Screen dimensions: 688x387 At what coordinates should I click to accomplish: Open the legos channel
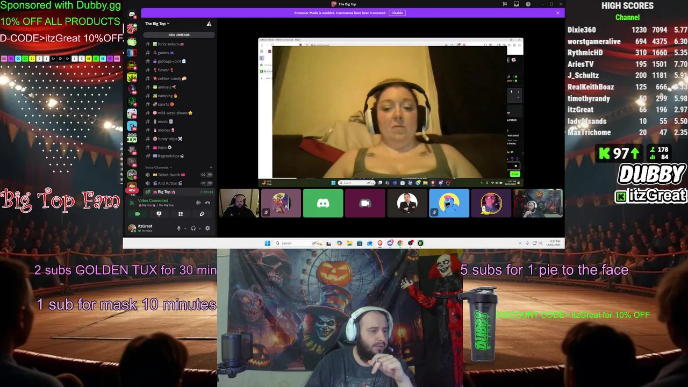point(179,147)
